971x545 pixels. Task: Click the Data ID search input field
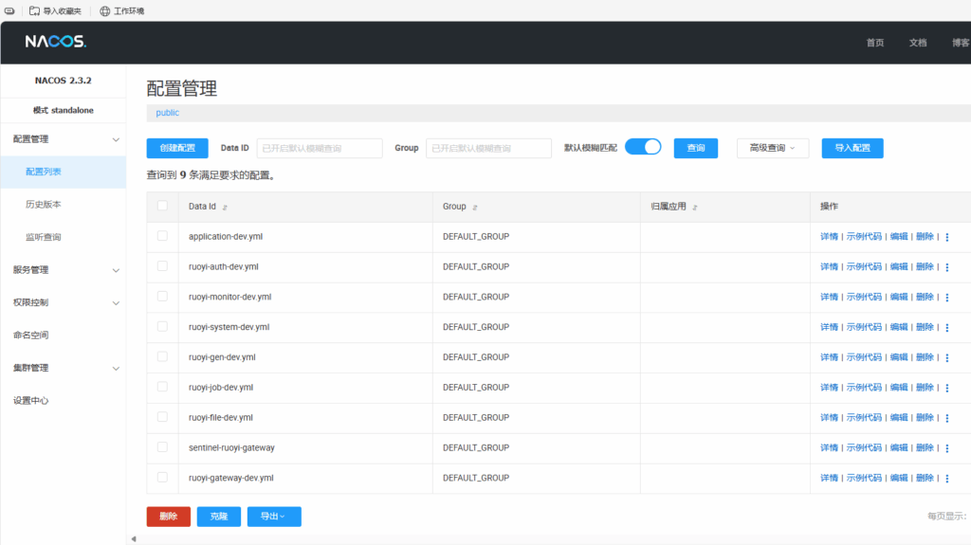tap(320, 148)
